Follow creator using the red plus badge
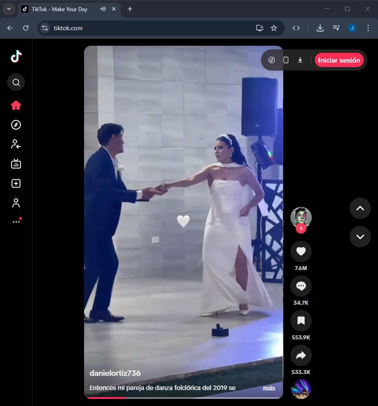The image size is (378, 406). point(301,229)
